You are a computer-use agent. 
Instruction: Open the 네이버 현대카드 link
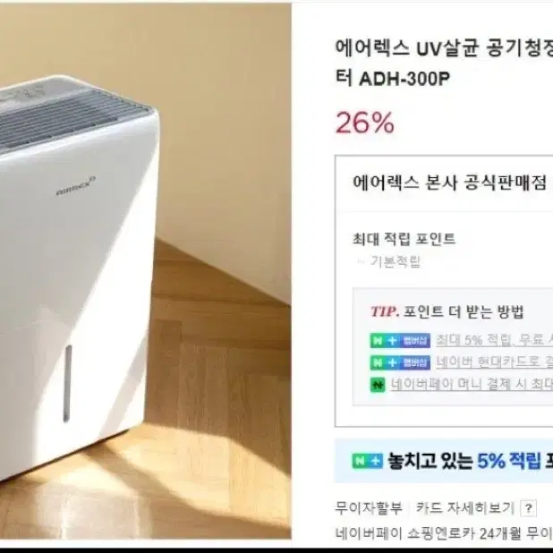click(494, 362)
